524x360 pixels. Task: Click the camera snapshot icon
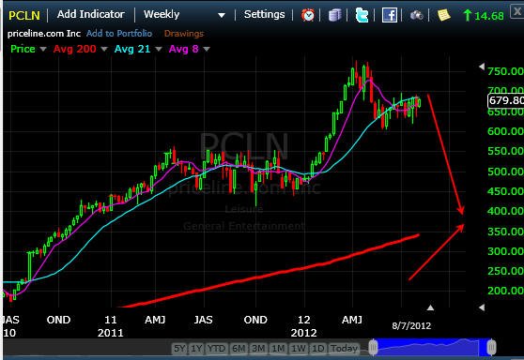pyautogui.click(x=416, y=15)
